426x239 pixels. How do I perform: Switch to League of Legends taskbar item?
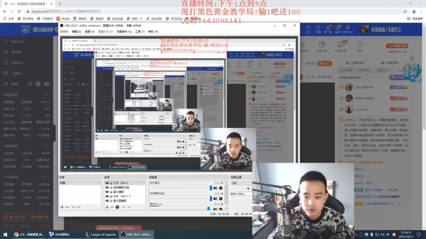(x=101, y=234)
